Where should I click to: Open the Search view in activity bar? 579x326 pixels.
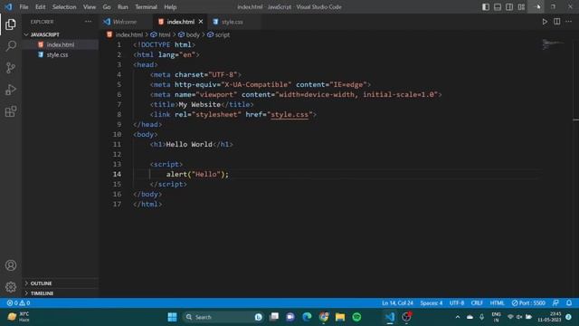pos(11,46)
